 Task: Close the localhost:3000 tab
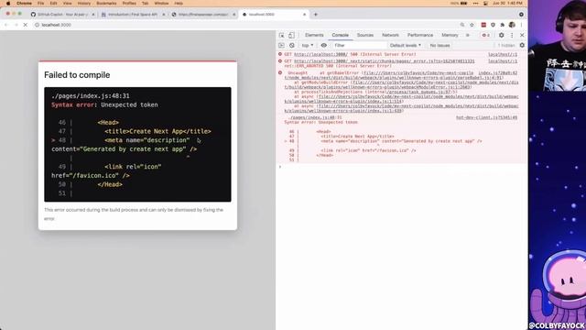pos(304,15)
